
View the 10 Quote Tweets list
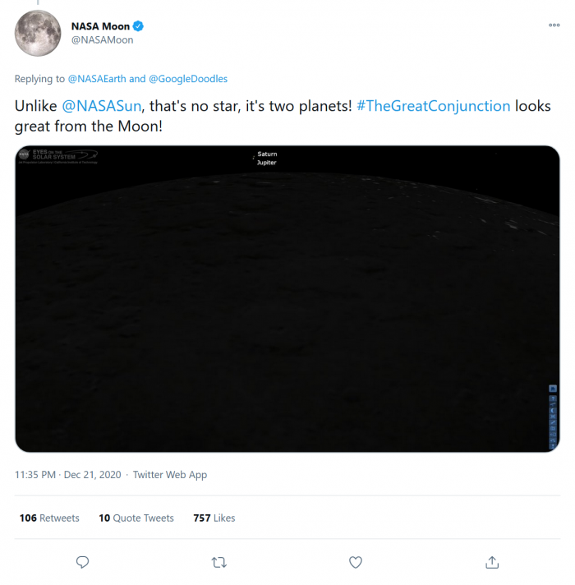point(136,518)
